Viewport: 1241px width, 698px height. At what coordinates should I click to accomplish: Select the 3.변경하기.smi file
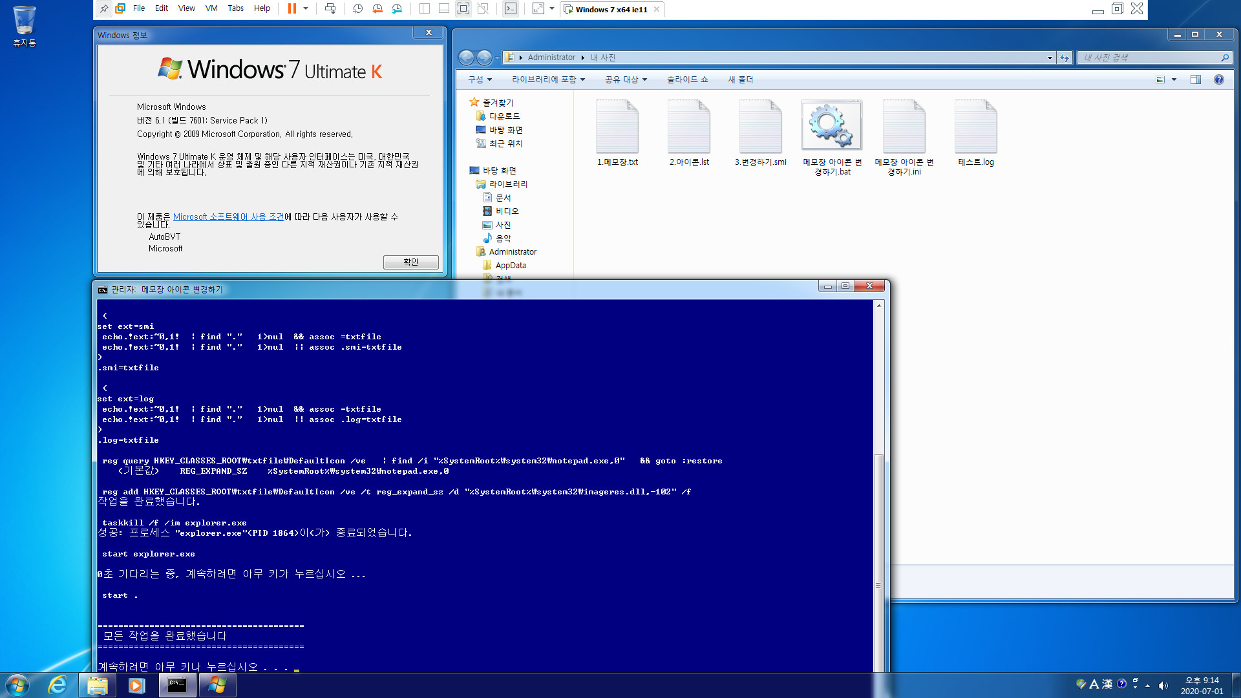(761, 132)
